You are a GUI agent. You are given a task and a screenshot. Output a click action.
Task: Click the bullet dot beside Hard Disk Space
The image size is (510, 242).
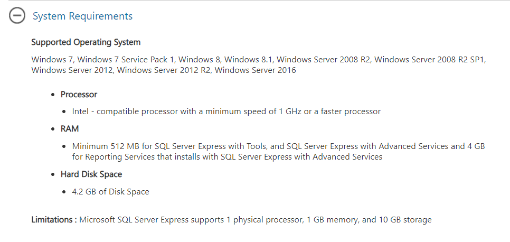tap(53, 174)
